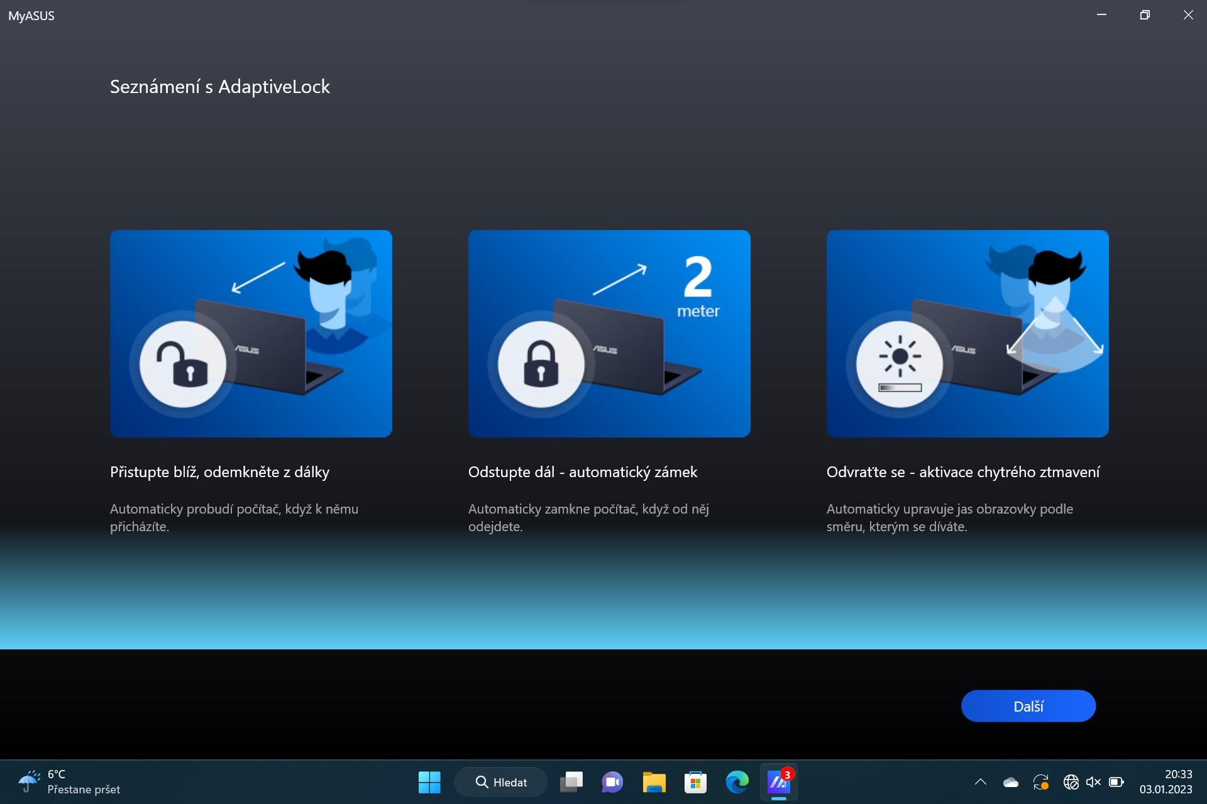Click description 'Automaticky probudí počítač'
This screenshot has width=1207, height=804.
click(x=234, y=517)
